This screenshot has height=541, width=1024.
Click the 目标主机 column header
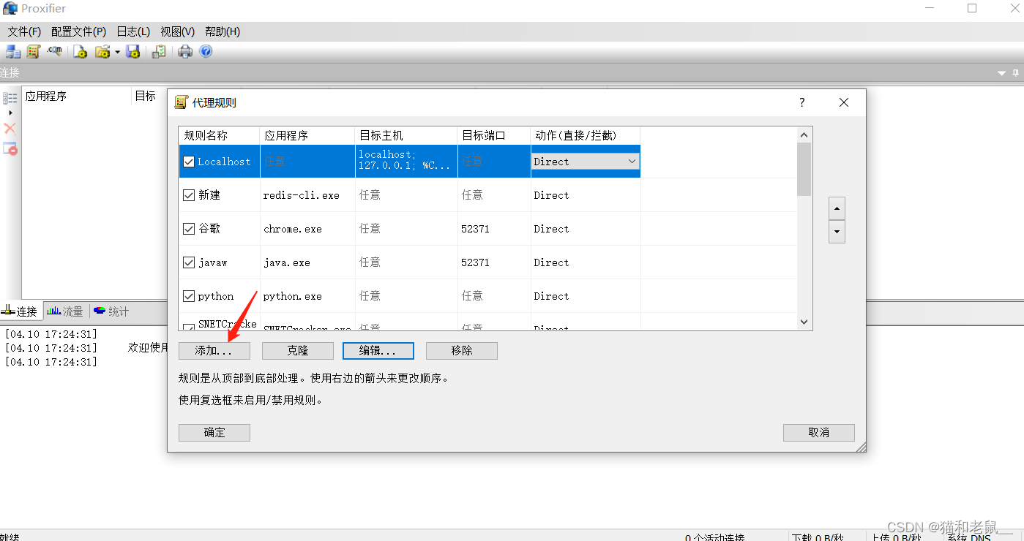coord(406,135)
